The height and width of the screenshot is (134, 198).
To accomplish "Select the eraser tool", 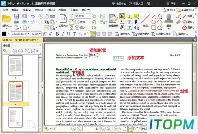I will click(x=179, y=22).
